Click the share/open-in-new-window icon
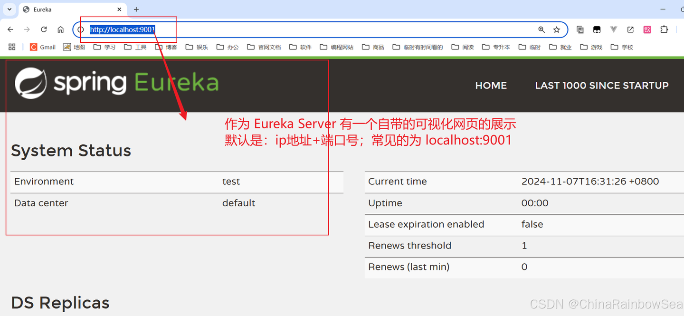The height and width of the screenshot is (316, 684). click(630, 29)
